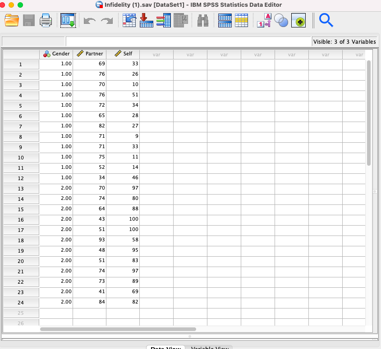
Task: Click Use Variable Sets circles icon
Action: click(x=281, y=20)
